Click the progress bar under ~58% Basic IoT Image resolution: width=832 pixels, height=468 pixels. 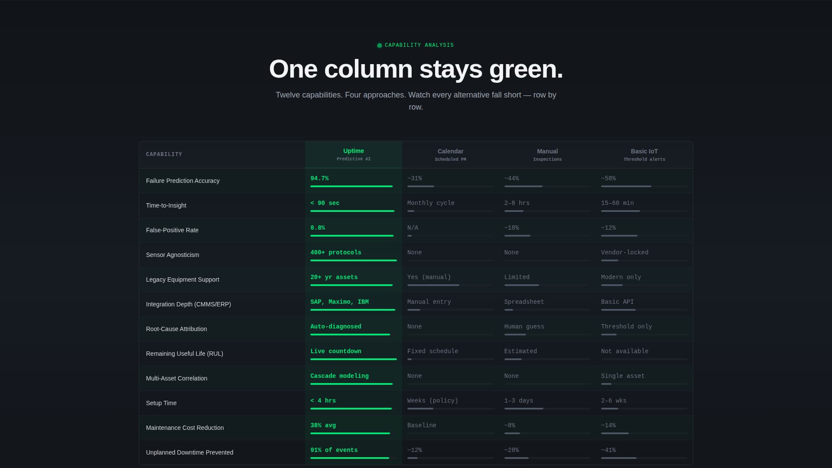(x=625, y=186)
